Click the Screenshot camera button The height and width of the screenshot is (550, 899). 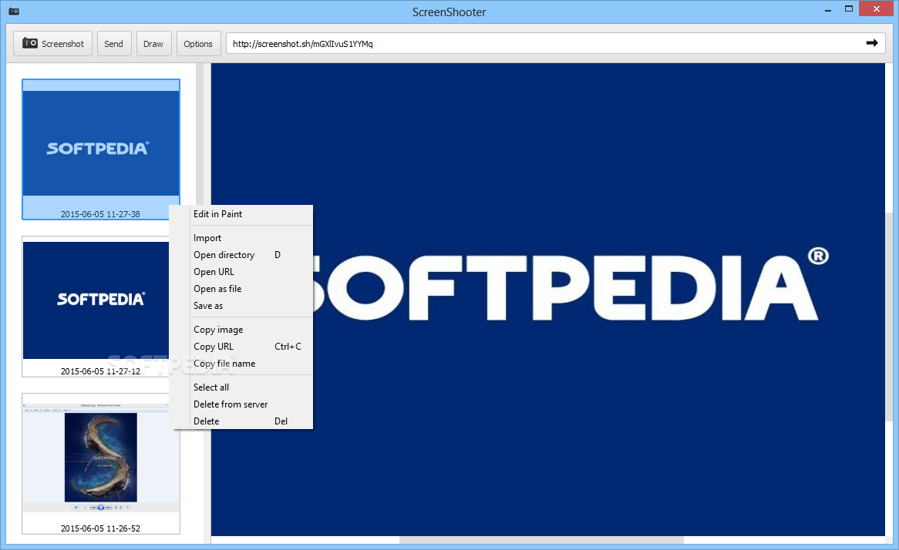click(x=52, y=44)
